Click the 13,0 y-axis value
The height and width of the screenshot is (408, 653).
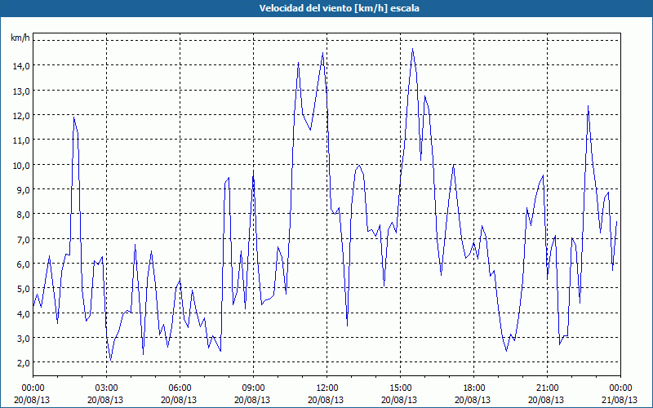point(21,91)
